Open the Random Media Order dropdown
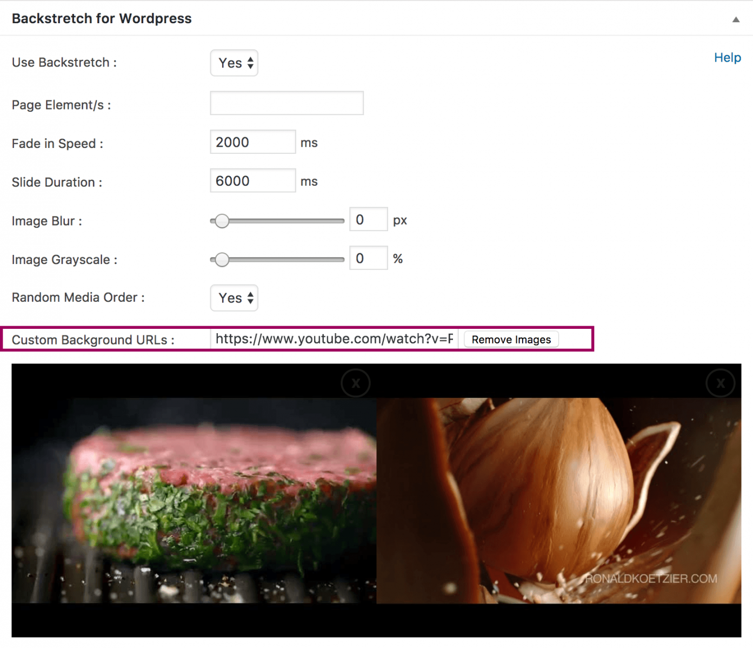Viewport: 753px width, 648px height. click(234, 298)
